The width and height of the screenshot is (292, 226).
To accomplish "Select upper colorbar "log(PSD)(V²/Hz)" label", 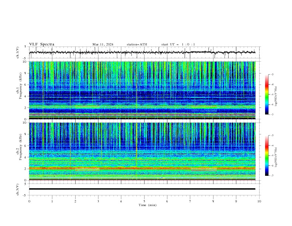I will tap(276, 96).
